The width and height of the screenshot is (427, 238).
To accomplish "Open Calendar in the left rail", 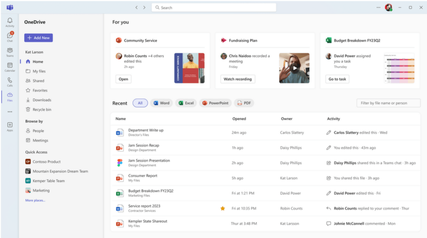I will [x=10, y=67].
